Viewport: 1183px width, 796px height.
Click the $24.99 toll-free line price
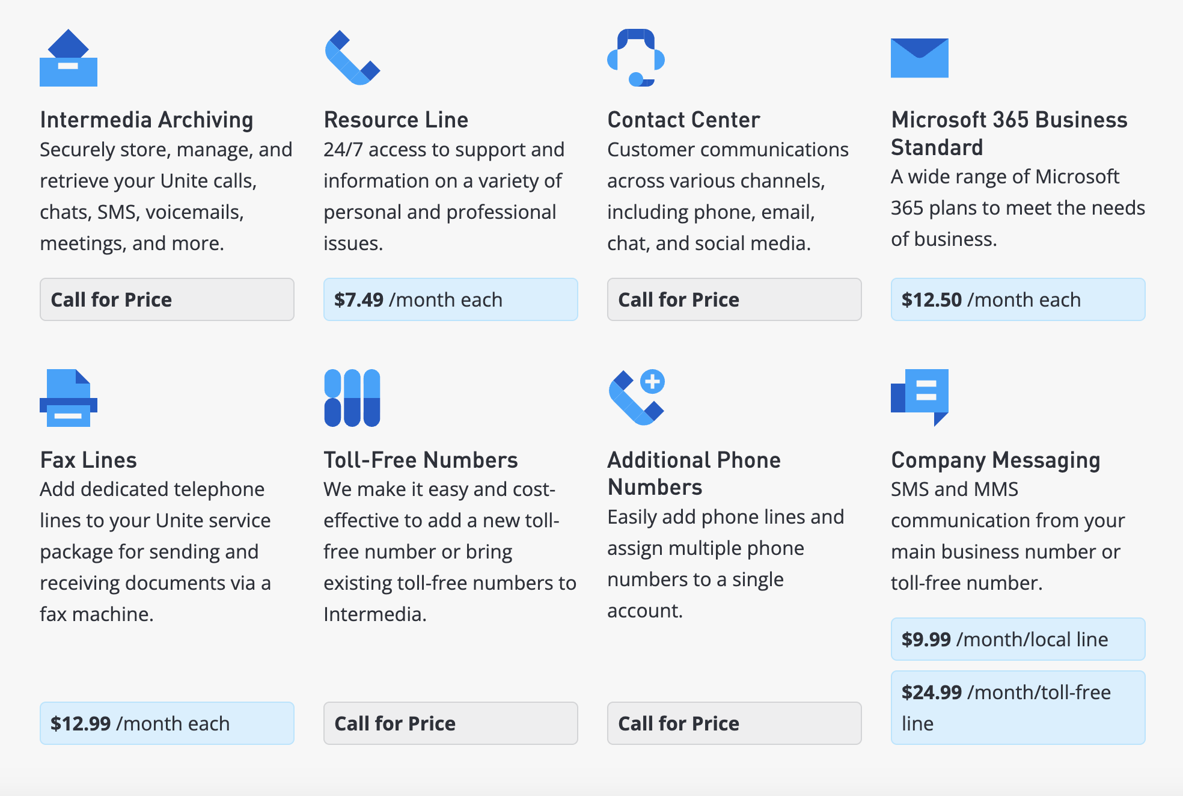1018,707
